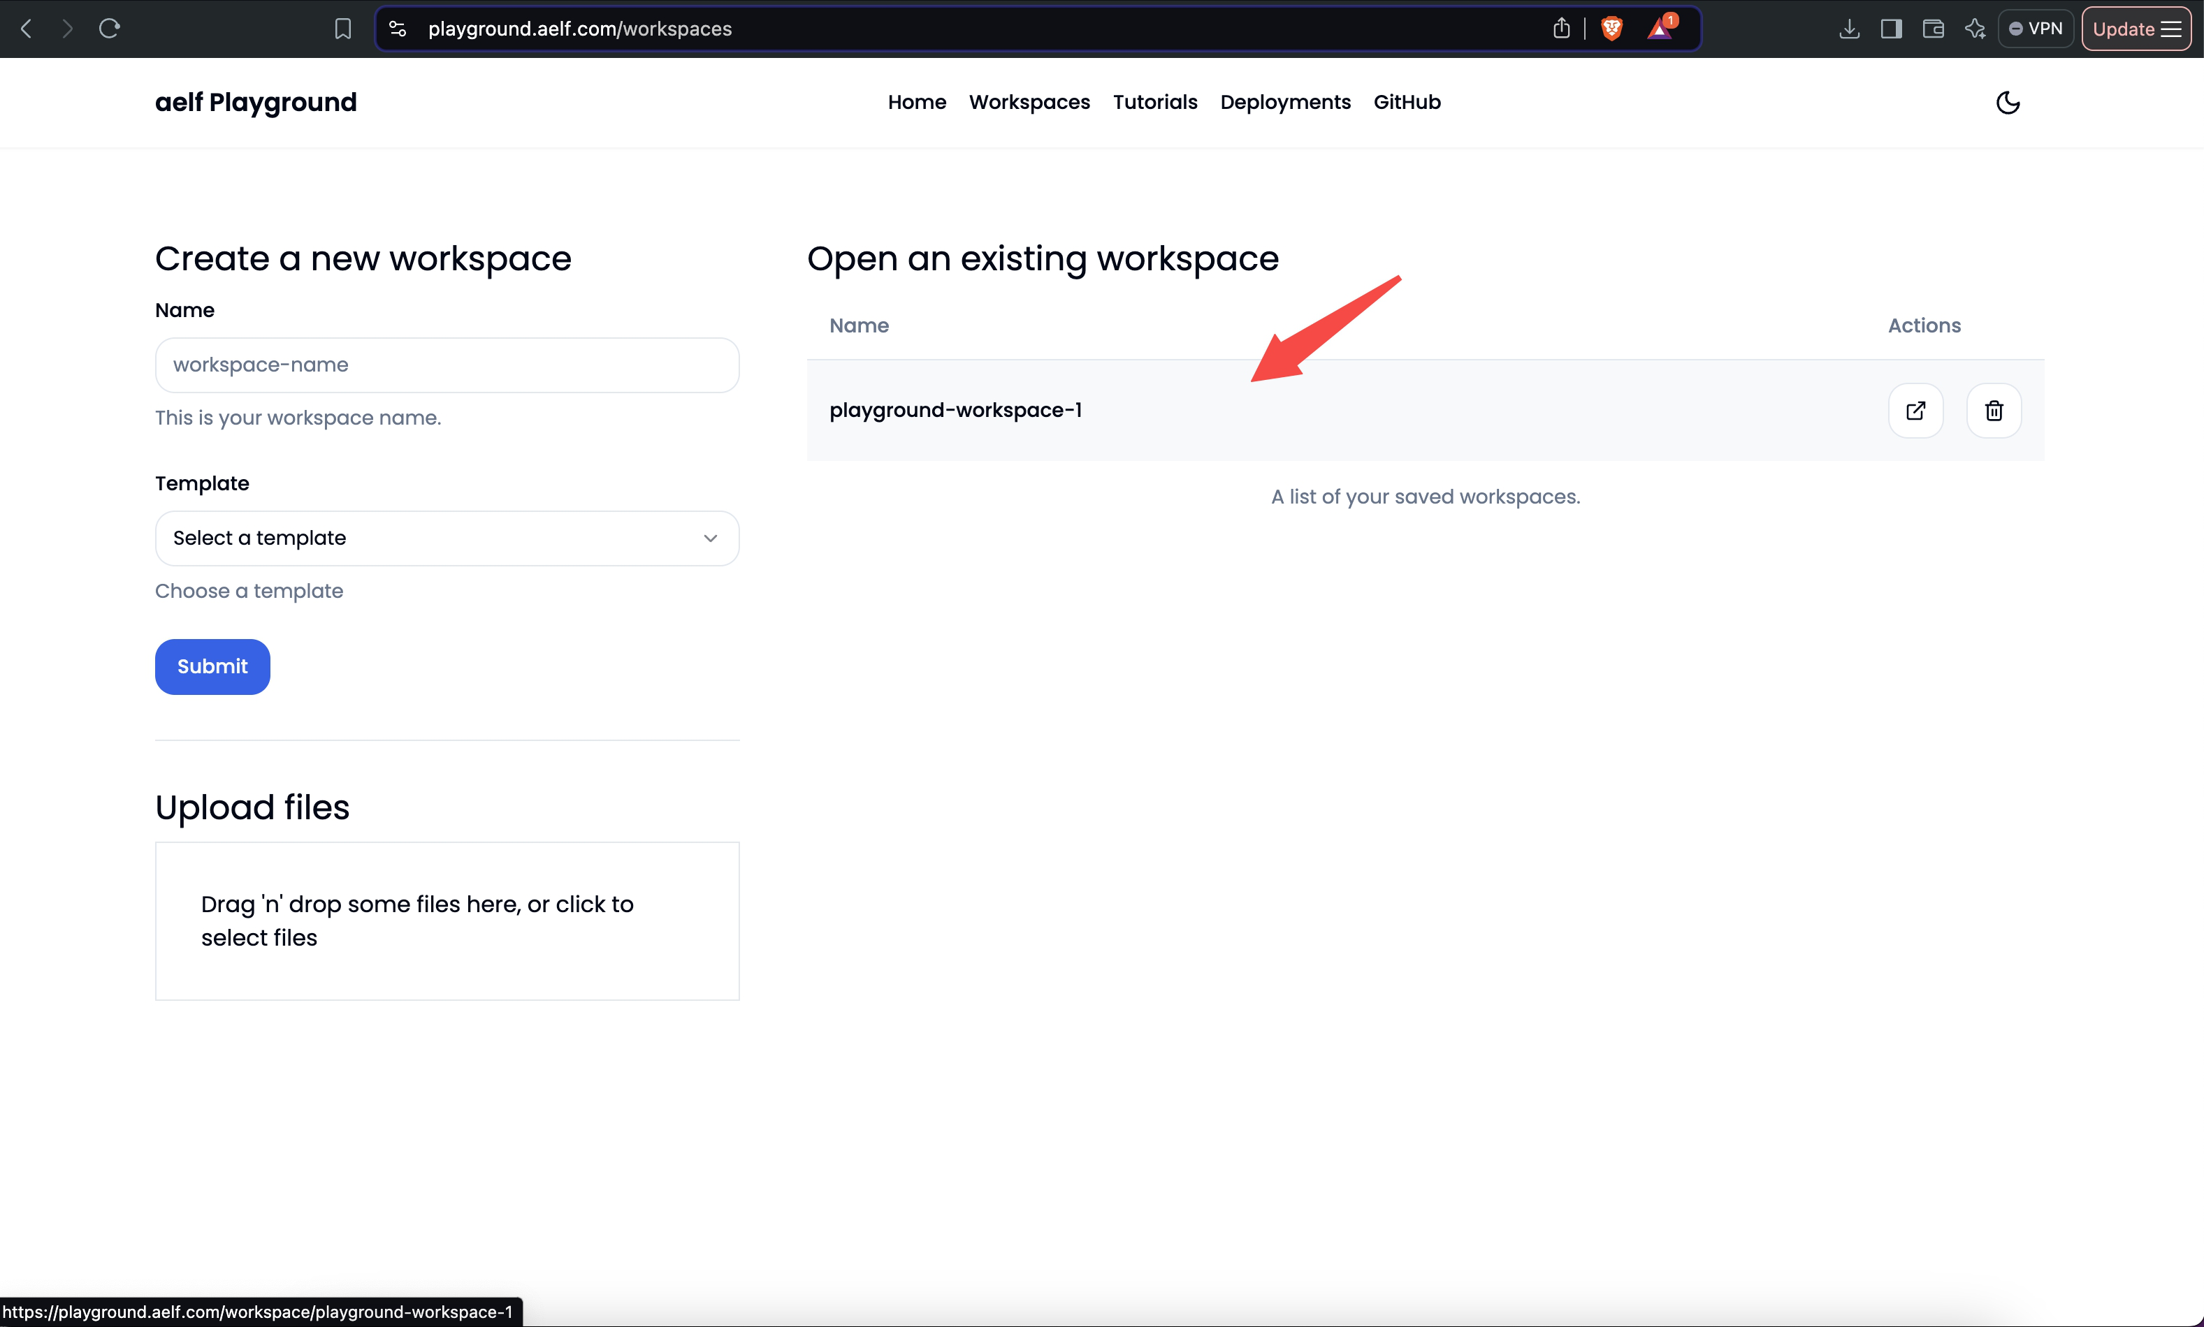Go back using the browser back arrow
The image size is (2204, 1327).
click(26, 29)
